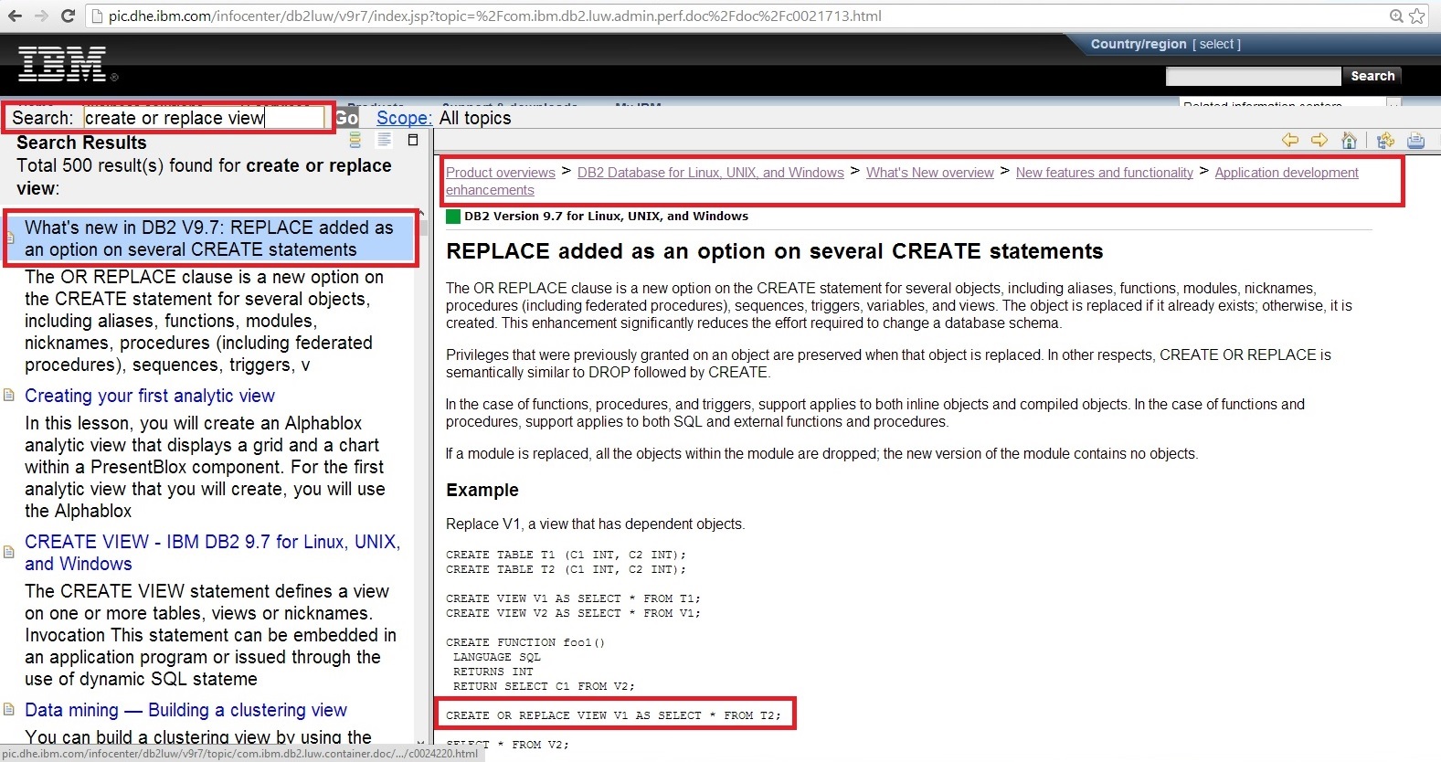Image resolution: width=1441 pixels, height=762 pixels.
Task: Click the IBM logo
Action: 64,64
